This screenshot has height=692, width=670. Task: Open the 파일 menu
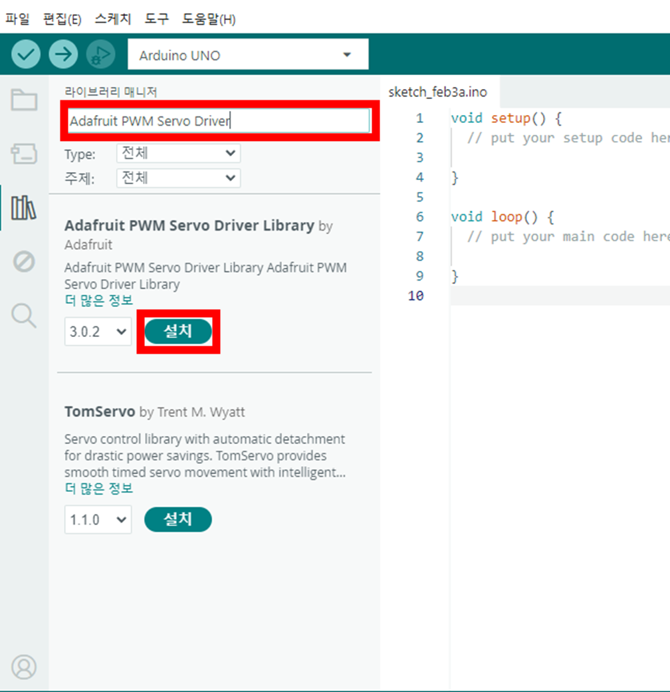pyautogui.click(x=17, y=19)
